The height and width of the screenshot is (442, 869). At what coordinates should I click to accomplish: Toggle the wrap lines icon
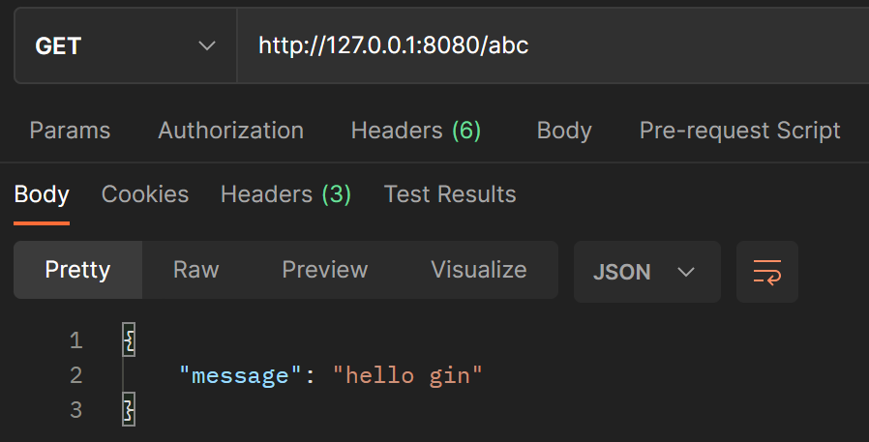tap(766, 272)
